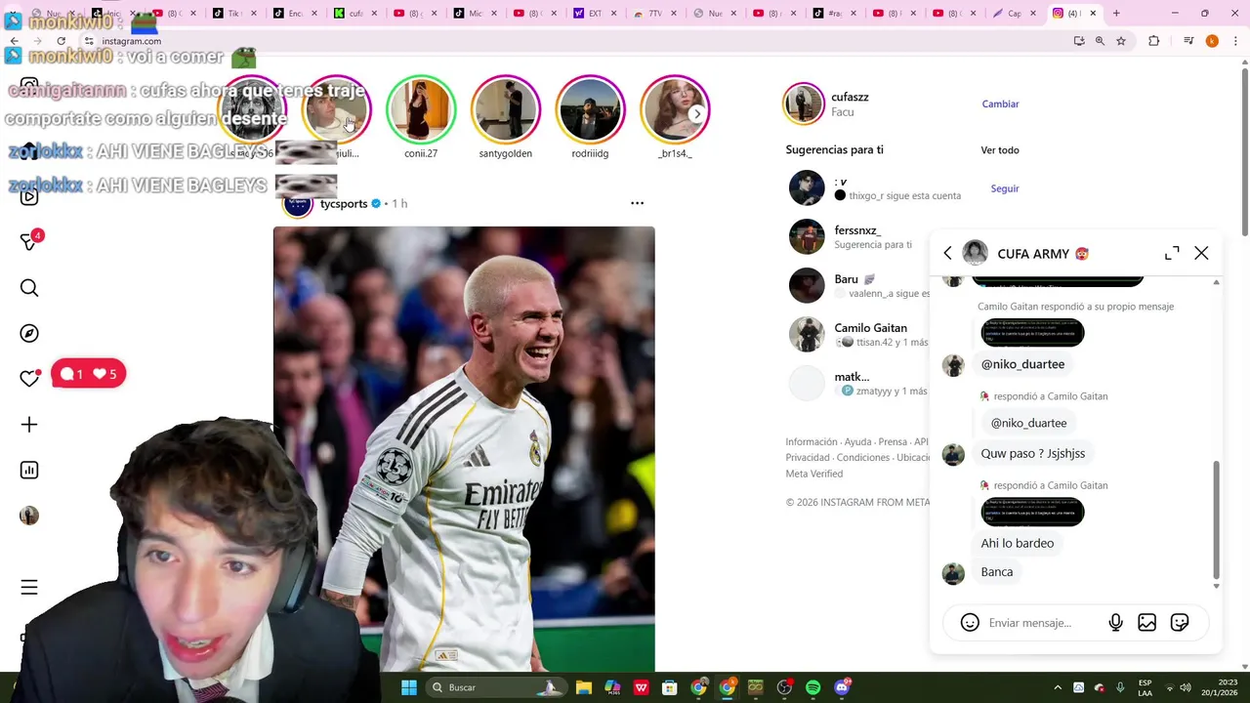Open Spotify from taskbar
1250x703 pixels.
click(x=813, y=687)
